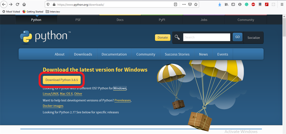Click the Python logo
This screenshot has width=286, height=134.
45,38
